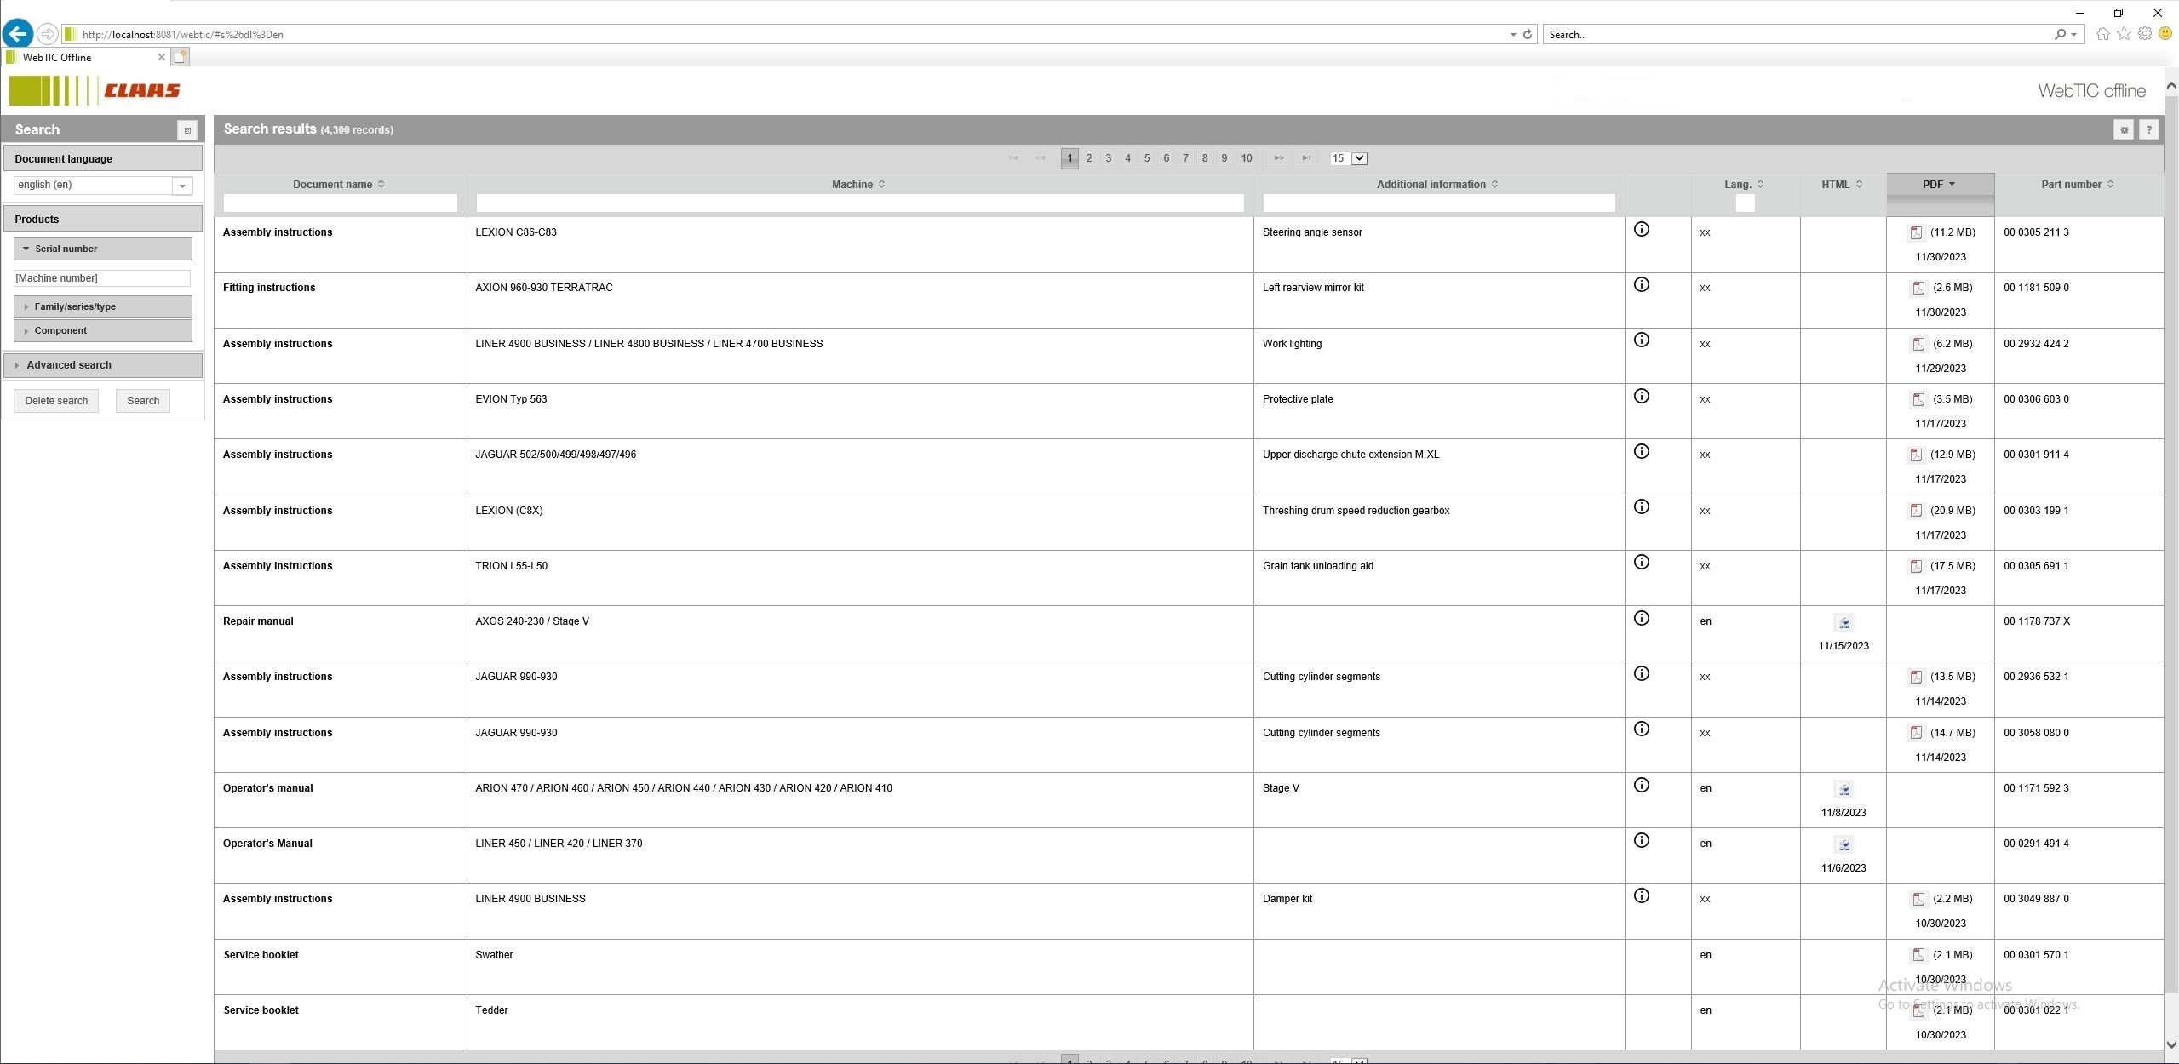Image resolution: width=2179 pixels, height=1064 pixels.
Task: Change the results-per-page dropdown showing 15
Action: [x=1349, y=158]
